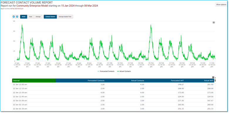
Task: Go to the previous chart period arrow
Action: [x=14, y=17]
